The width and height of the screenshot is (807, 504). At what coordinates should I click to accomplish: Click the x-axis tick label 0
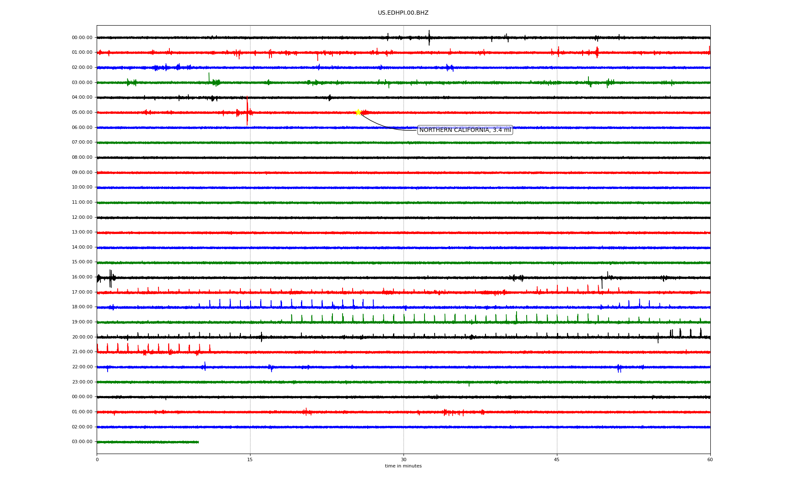coord(97,459)
